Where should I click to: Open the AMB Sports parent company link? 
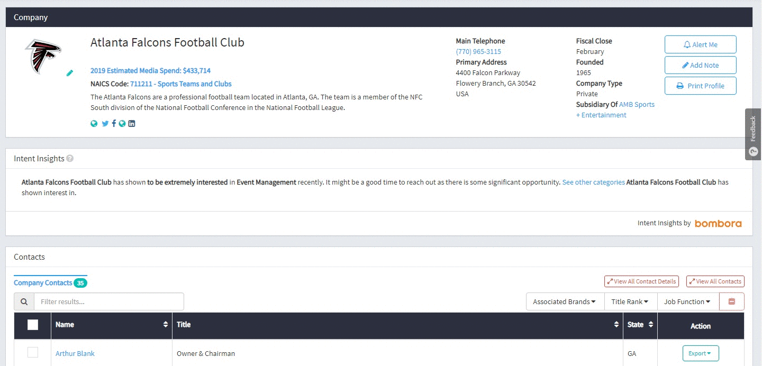click(615, 109)
